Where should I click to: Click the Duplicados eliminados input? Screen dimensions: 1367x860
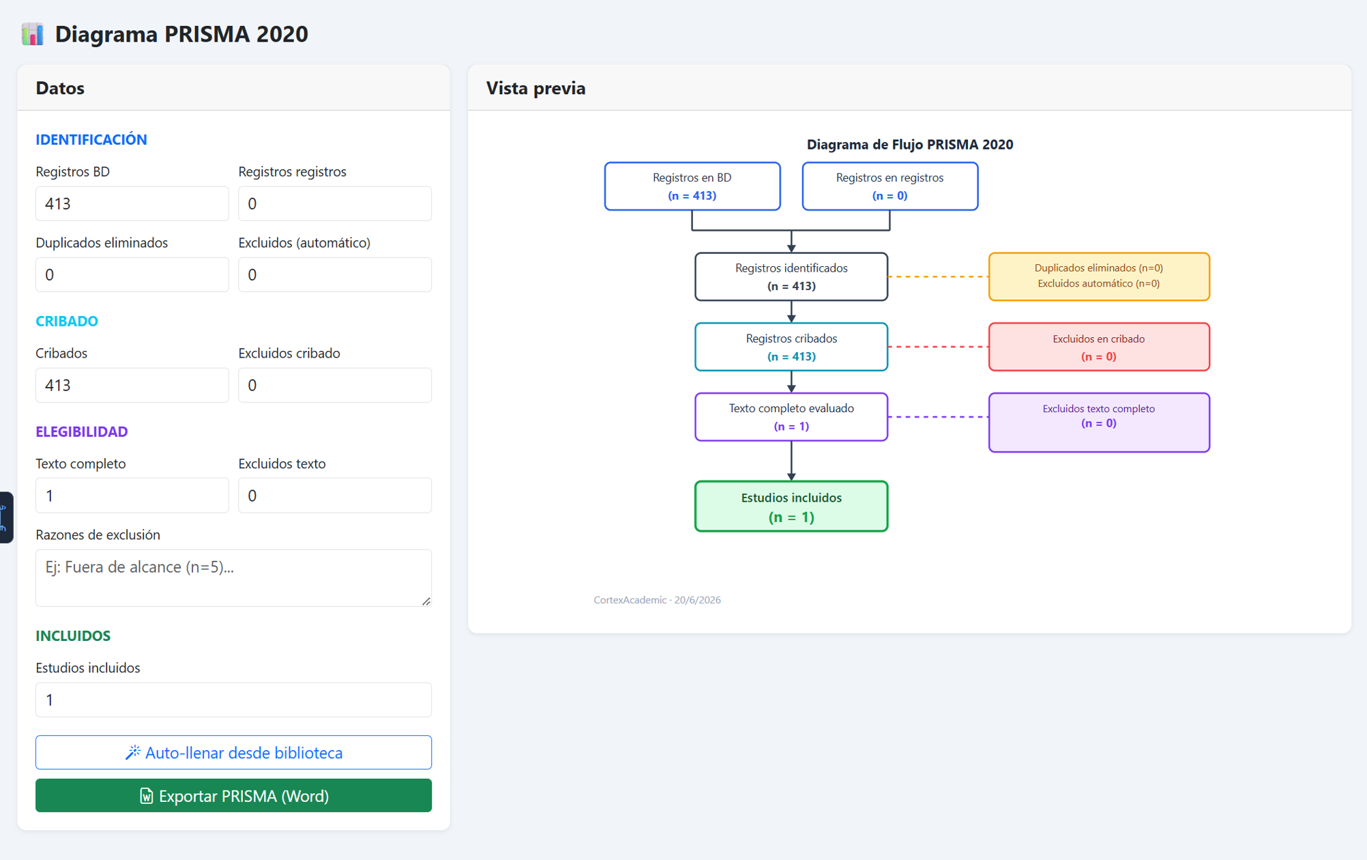(132, 274)
